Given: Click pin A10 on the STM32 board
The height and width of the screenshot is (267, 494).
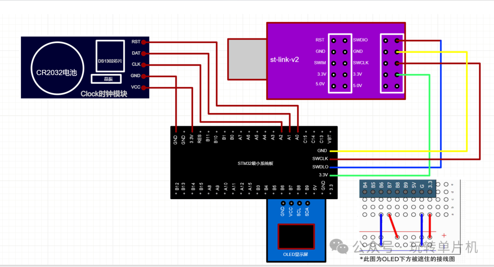Looking at the screenshot, I should click(x=226, y=186).
